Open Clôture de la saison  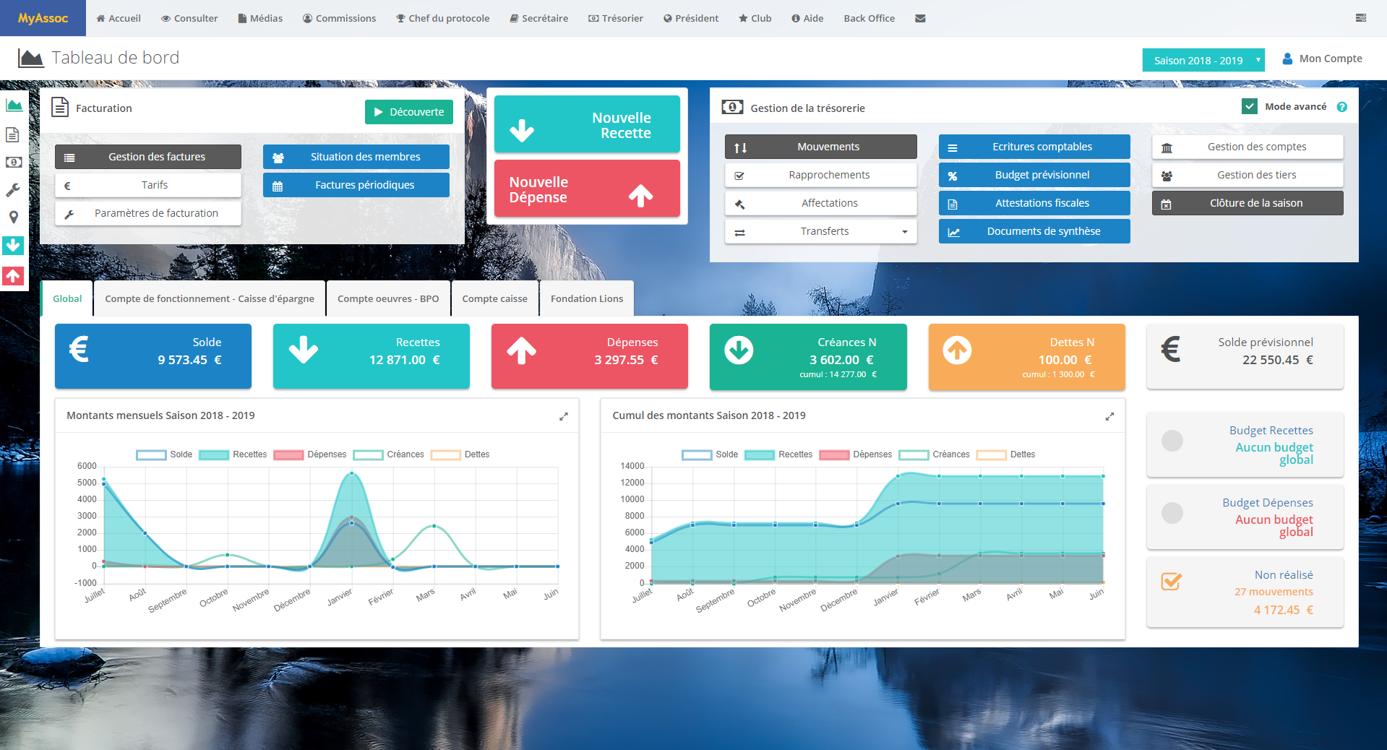1247,204
